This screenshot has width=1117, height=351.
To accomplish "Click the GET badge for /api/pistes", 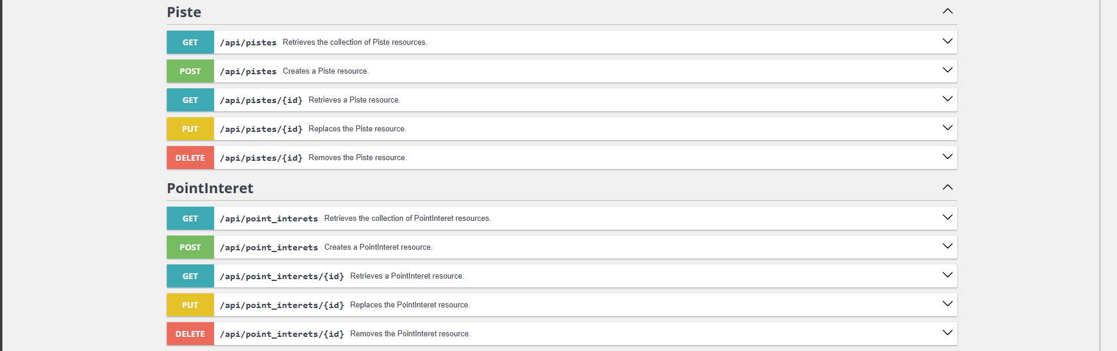I will (x=190, y=42).
